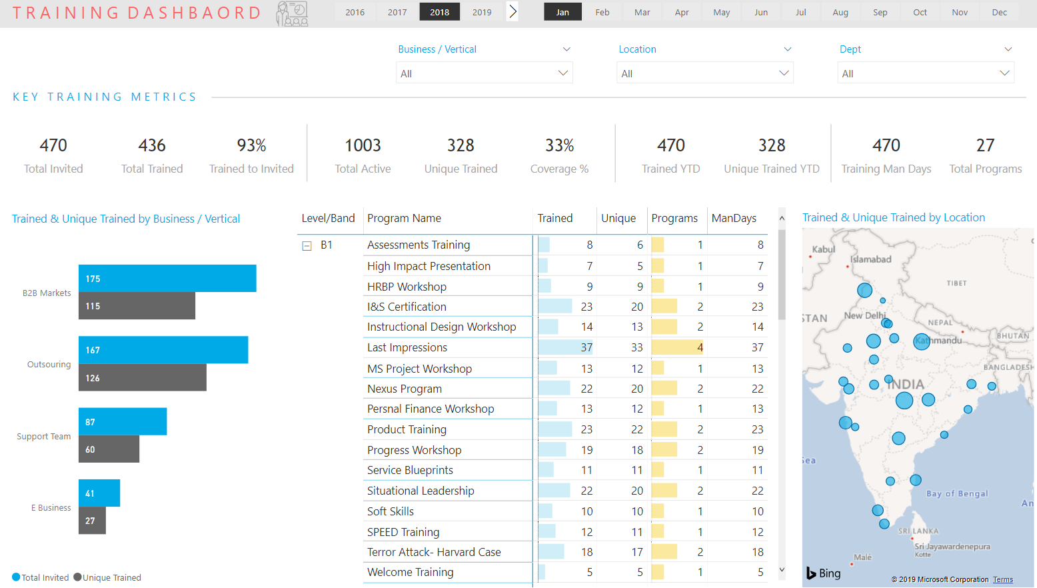This screenshot has height=588, width=1037.
Task: Click the next year arrow
Action: (513, 11)
